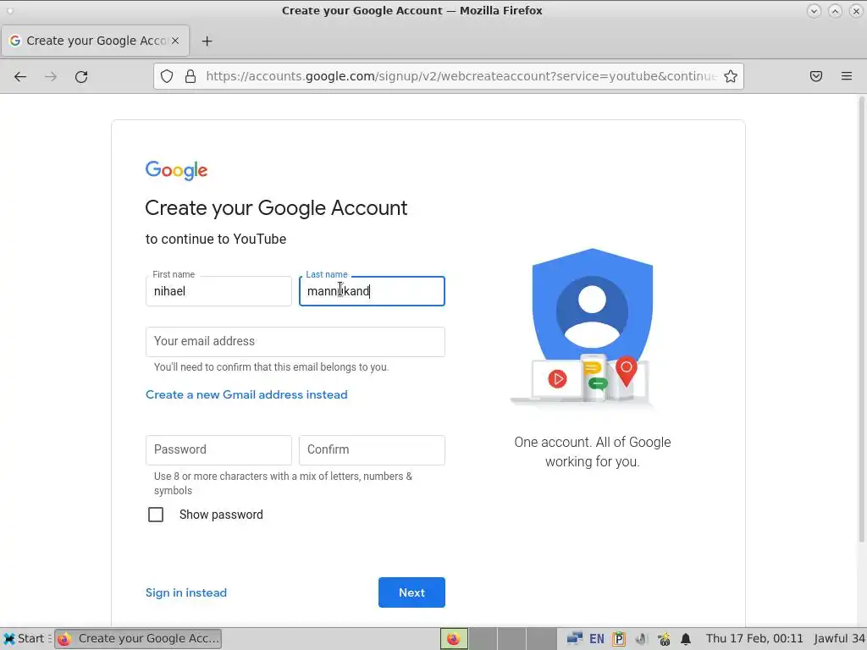Open the notifications bell icon
This screenshot has height=650, width=867.
tap(686, 639)
